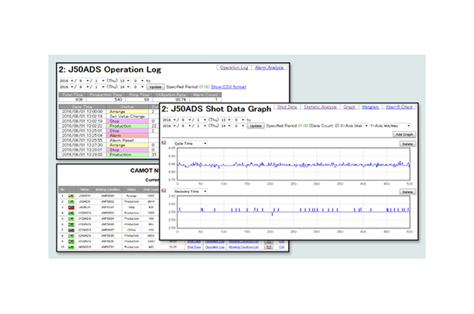Click the green status icon in row 5
Image resolution: width=474 pixels, height=314 pixels.
(x=71, y=219)
